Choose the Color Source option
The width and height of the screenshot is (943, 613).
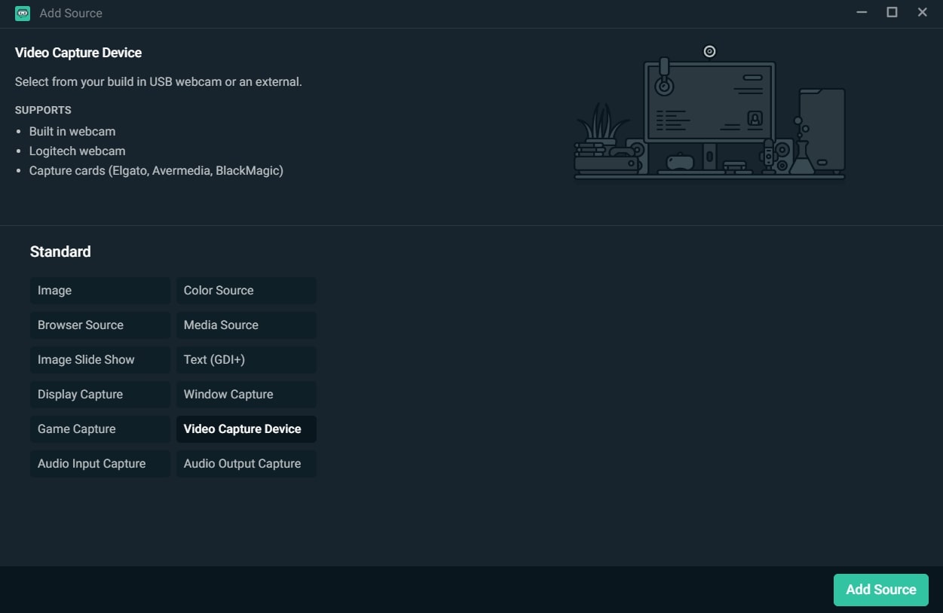pyautogui.click(x=246, y=291)
